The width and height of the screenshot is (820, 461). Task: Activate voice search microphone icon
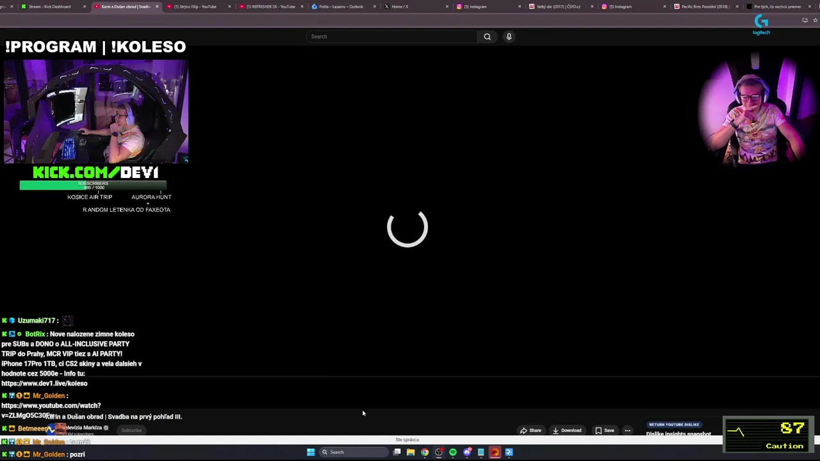click(x=509, y=36)
